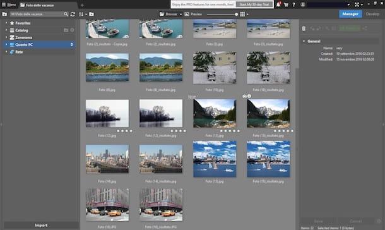Click the magnifier search icon
385x230 pixels.
(x=66, y=14)
